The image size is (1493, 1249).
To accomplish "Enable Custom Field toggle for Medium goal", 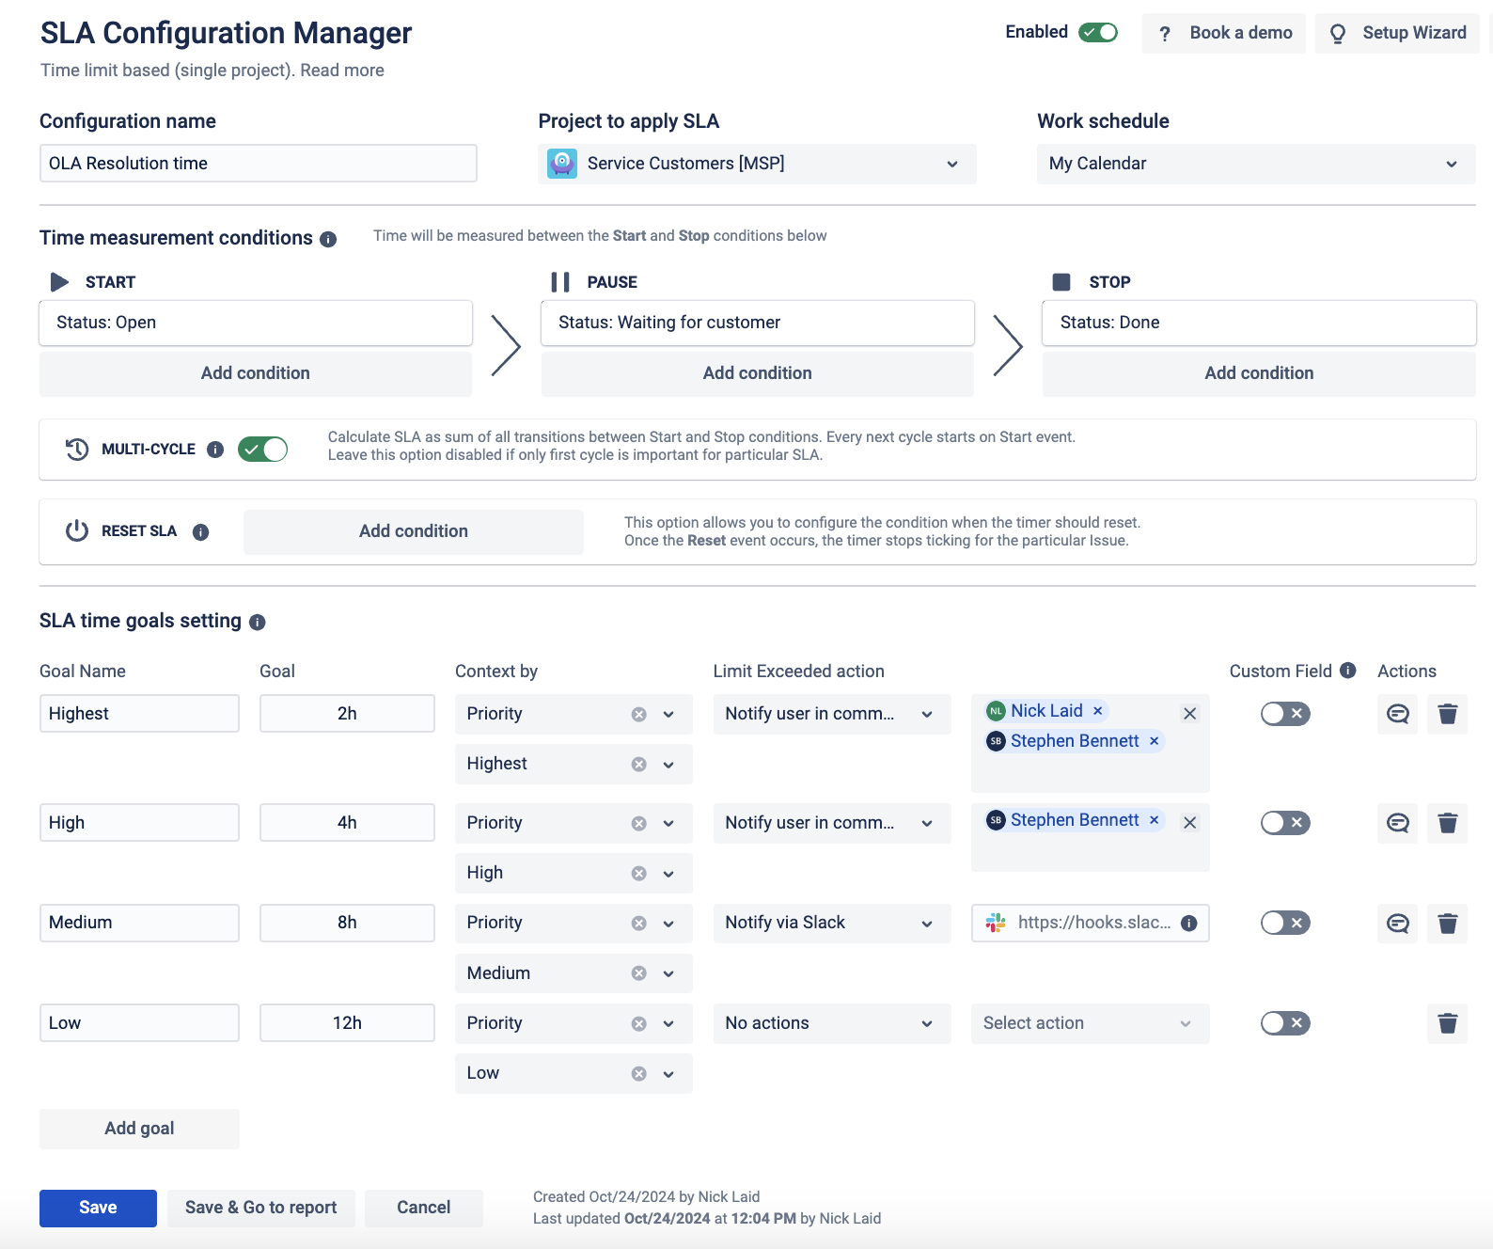I will [1284, 923].
